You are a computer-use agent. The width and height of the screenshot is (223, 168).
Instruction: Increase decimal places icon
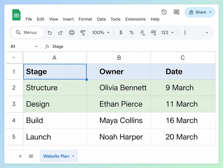coord(153,33)
